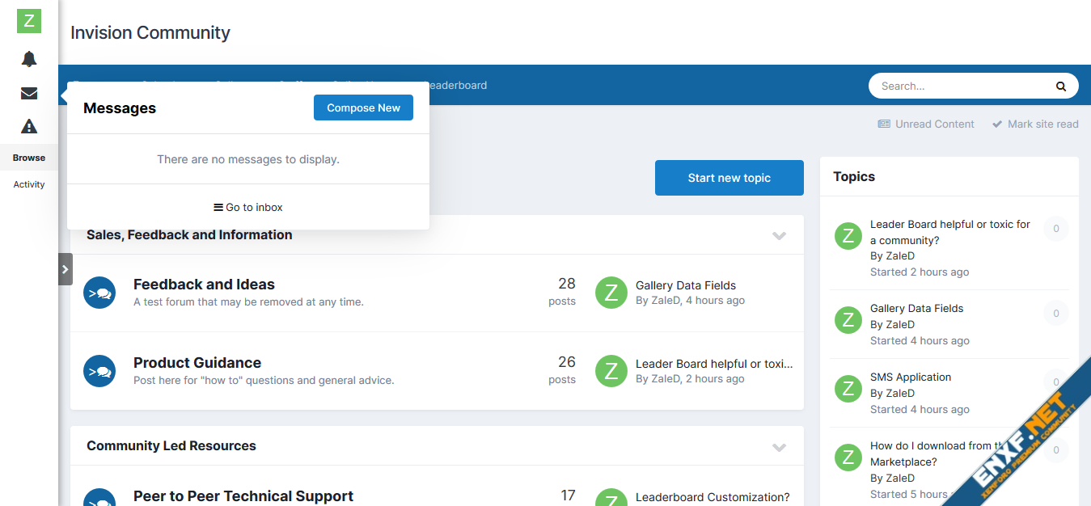Collapse the Sales, Feedback and Information category
1091x506 pixels.
click(779, 235)
